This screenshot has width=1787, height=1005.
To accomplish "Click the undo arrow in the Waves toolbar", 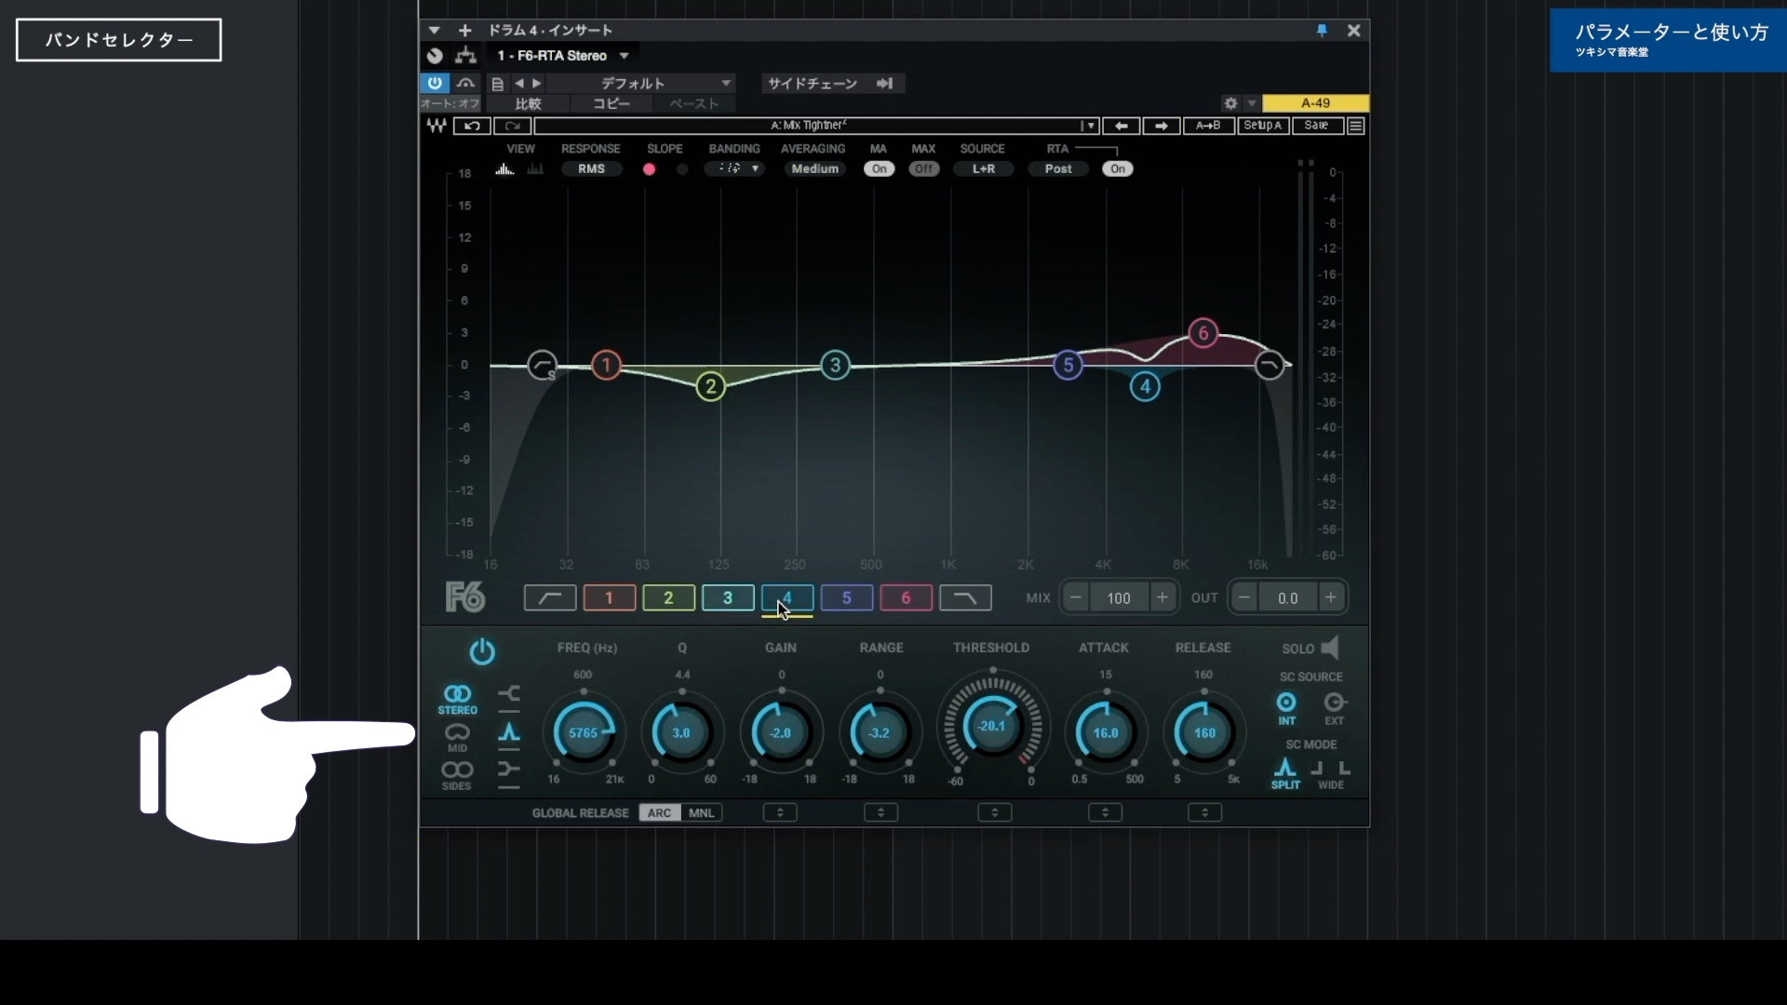I will coord(473,126).
